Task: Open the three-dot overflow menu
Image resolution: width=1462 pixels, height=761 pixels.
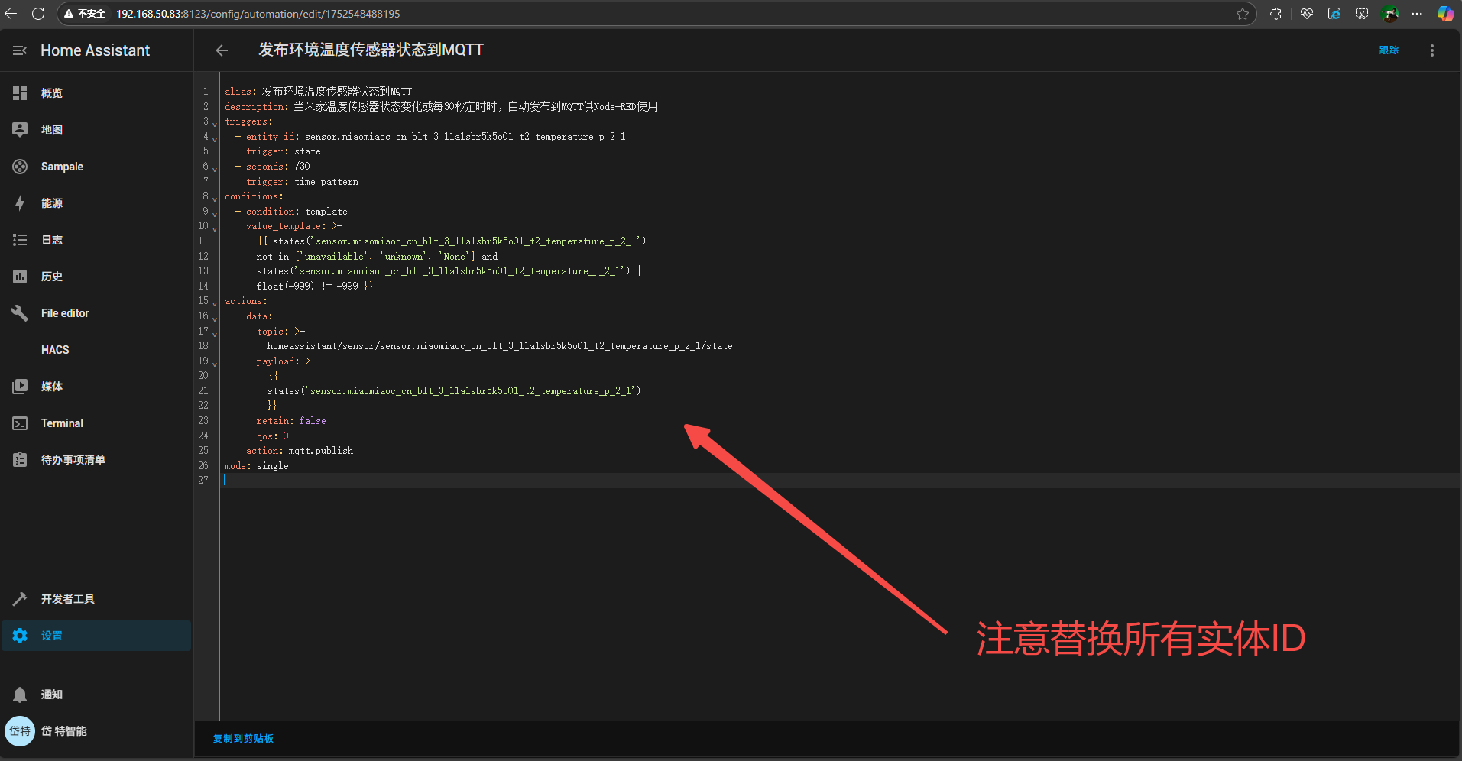Action: pyautogui.click(x=1431, y=50)
